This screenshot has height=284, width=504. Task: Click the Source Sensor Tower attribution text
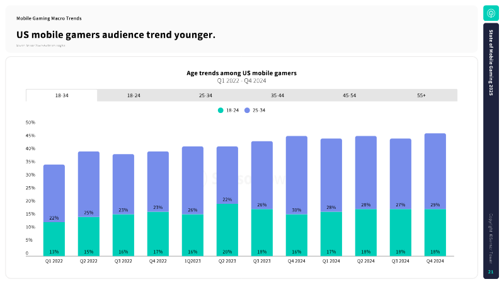tap(41, 45)
